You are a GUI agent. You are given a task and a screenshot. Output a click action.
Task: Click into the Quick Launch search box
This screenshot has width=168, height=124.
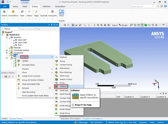(143, 6)
